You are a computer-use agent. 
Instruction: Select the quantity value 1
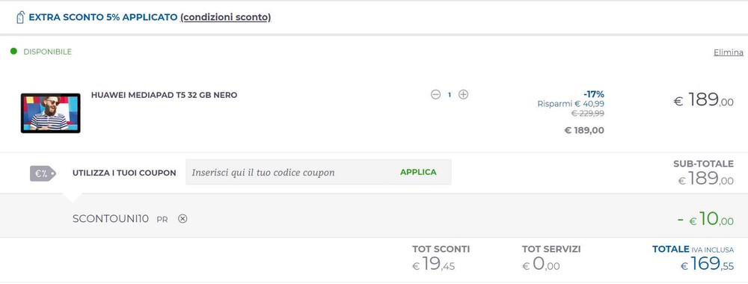450,95
